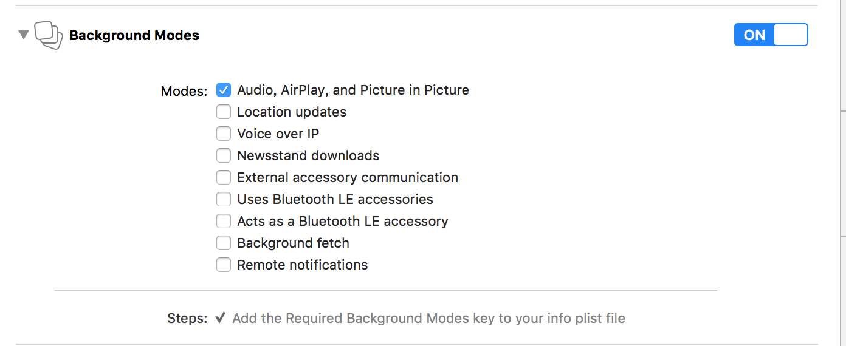Click the Background Modes stacked-squares icon
Screen dimensions: 846x346
49,35
